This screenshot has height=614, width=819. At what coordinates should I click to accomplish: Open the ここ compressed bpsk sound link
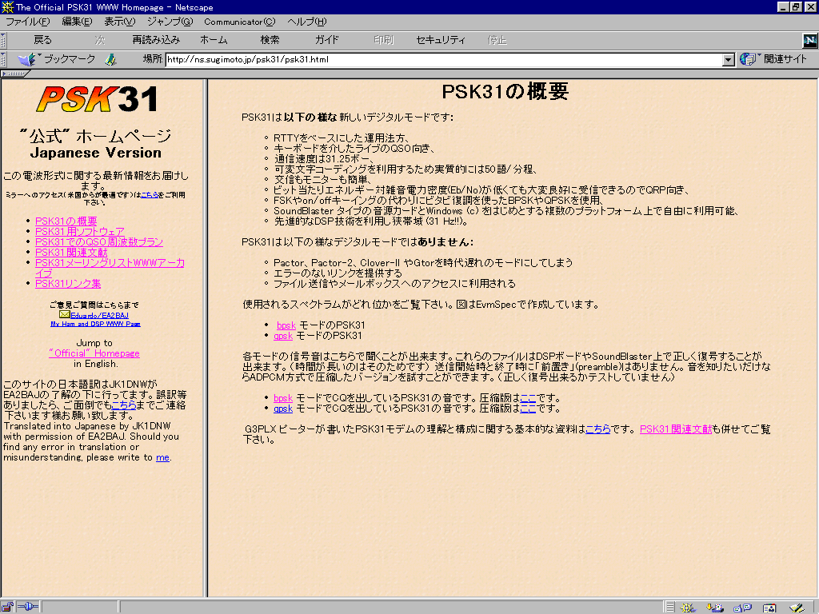528,398
